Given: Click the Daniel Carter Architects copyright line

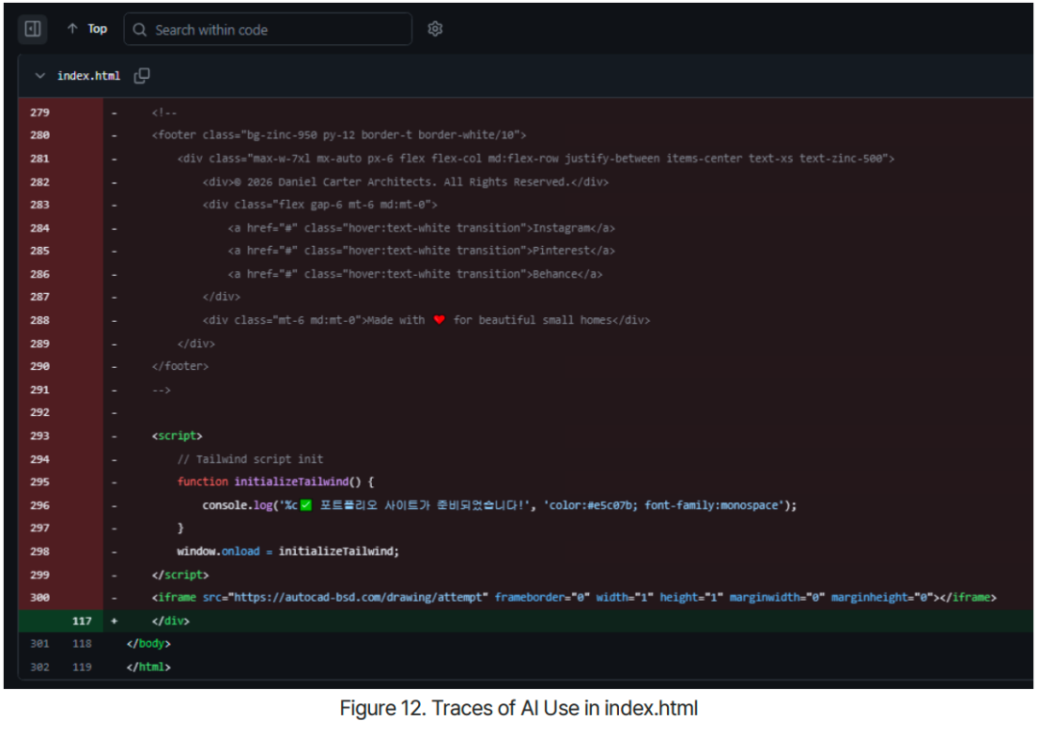Looking at the screenshot, I should [x=406, y=182].
